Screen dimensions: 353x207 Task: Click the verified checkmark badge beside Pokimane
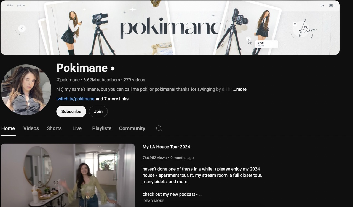(x=113, y=68)
